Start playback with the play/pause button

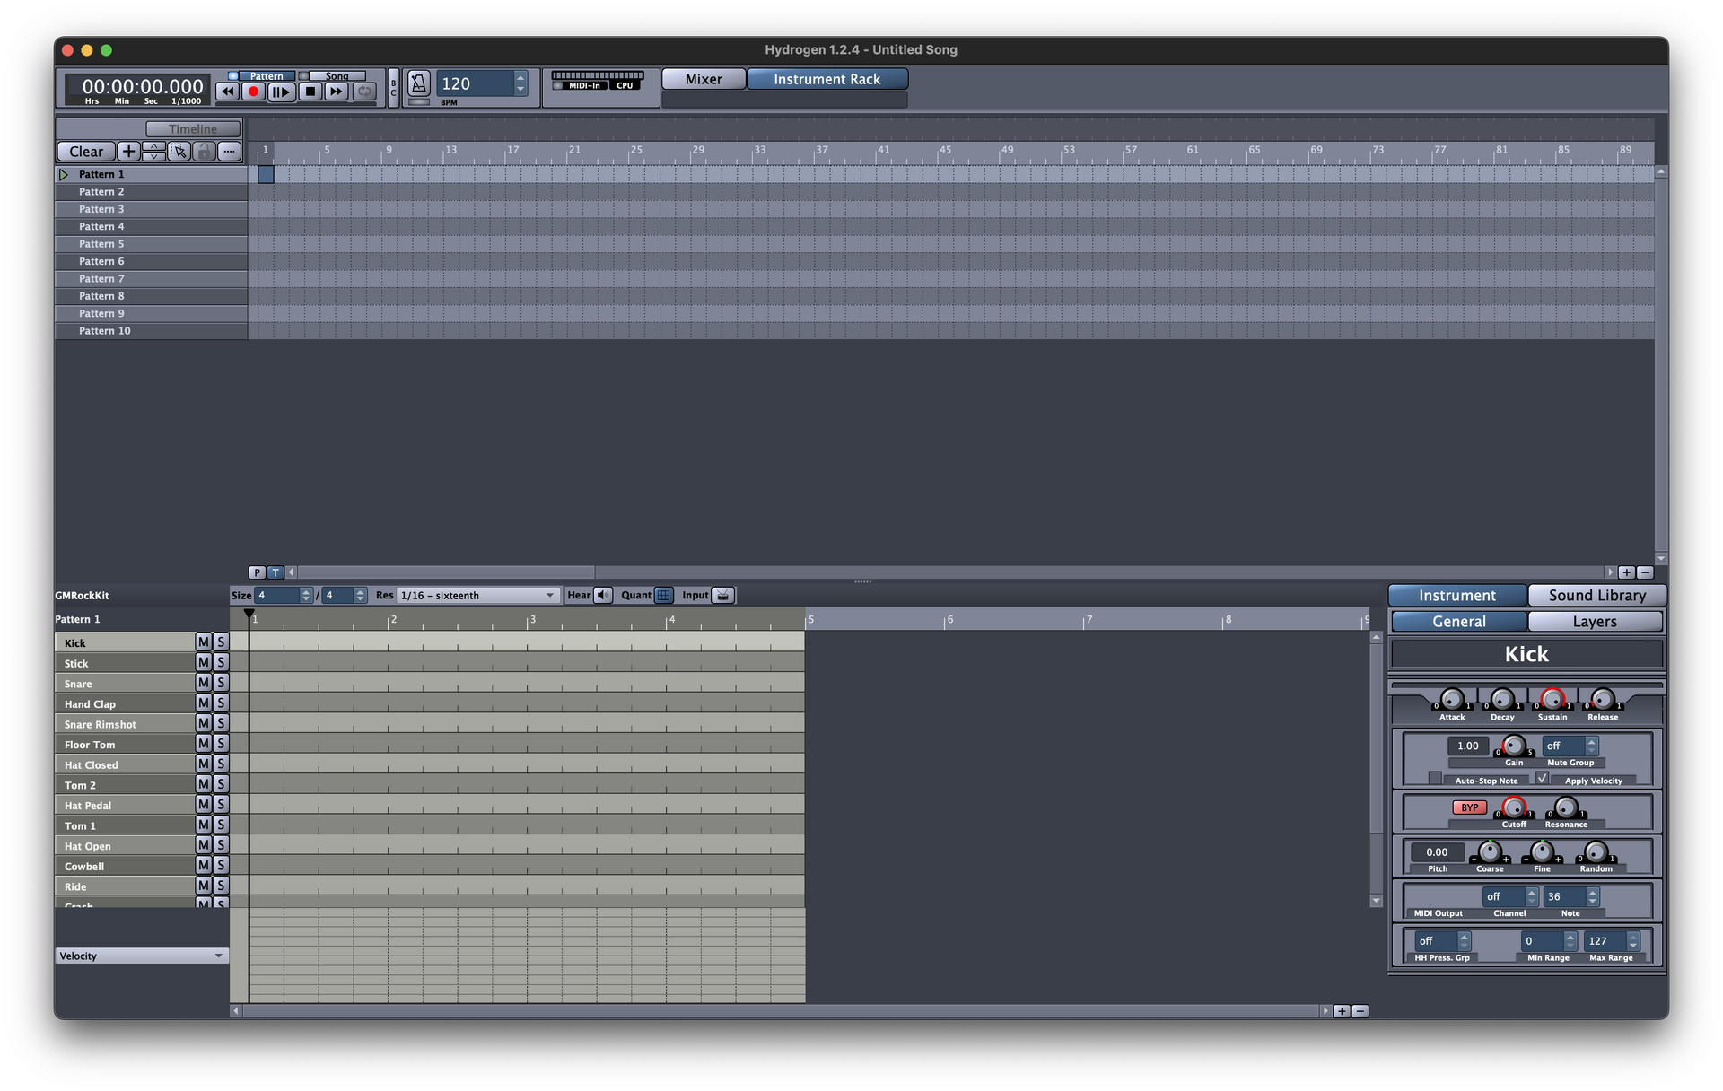tap(282, 91)
